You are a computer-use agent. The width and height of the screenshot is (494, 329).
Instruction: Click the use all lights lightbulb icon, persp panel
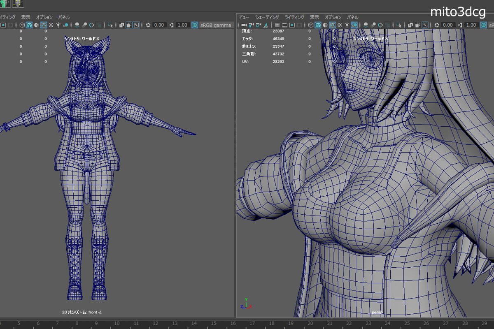pos(347,25)
